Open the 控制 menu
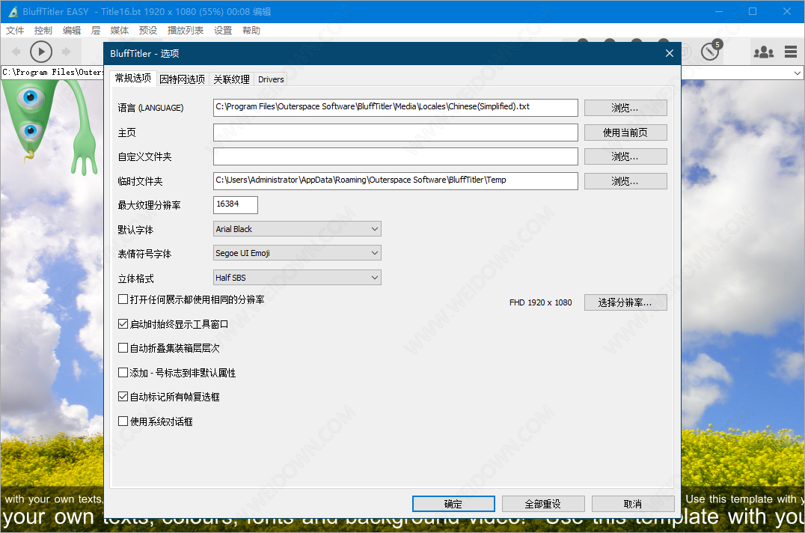 point(43,30)
